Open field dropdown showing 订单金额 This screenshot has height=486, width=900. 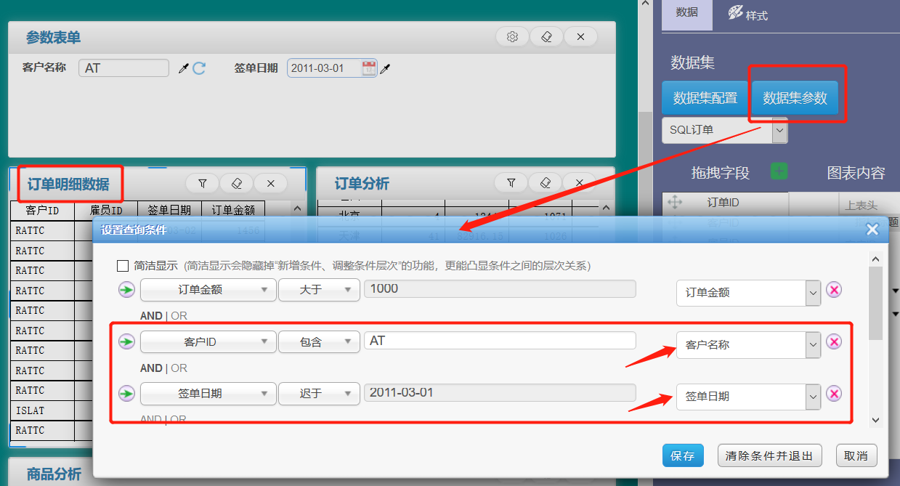pyautogui.click(x=208, y=290)
